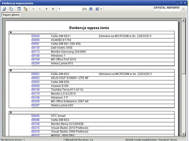Image resolution: width=189 pixels, height=141 pixels.
Task: Go to the next report page
Action: (x=47, y=9)
